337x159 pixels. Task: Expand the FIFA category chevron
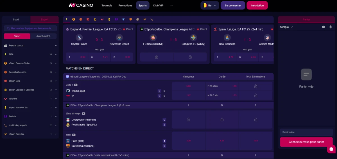click(x=56, y=54)
